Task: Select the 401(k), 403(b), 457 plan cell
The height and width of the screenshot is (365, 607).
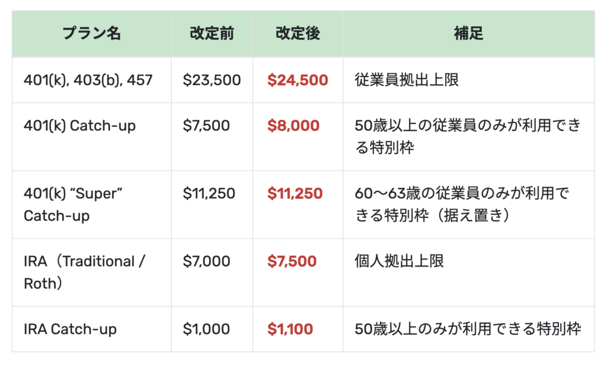Action: point(88,80)
